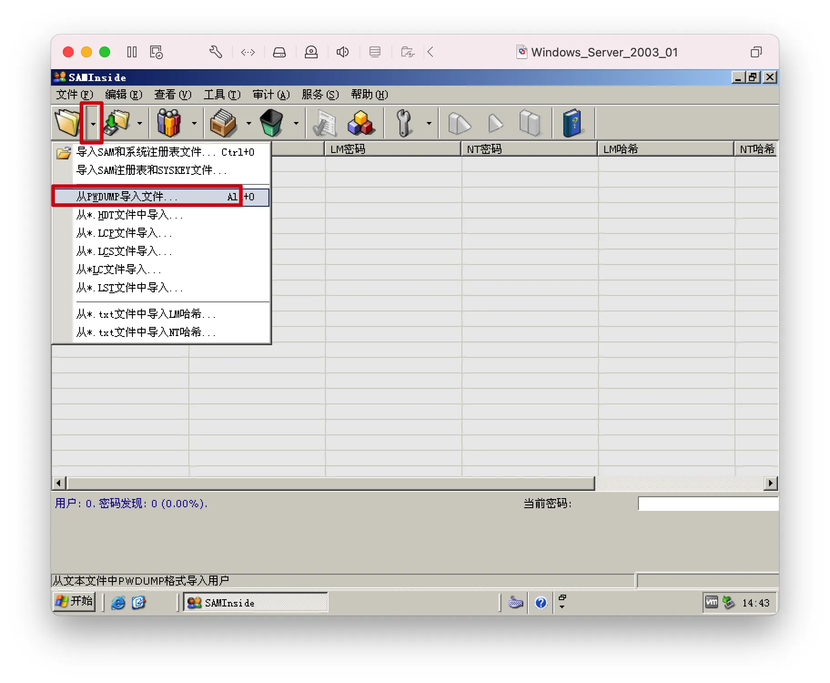Click the blue help question mark taskbar icon
830x683 pixels.
(x=541, y=603)
